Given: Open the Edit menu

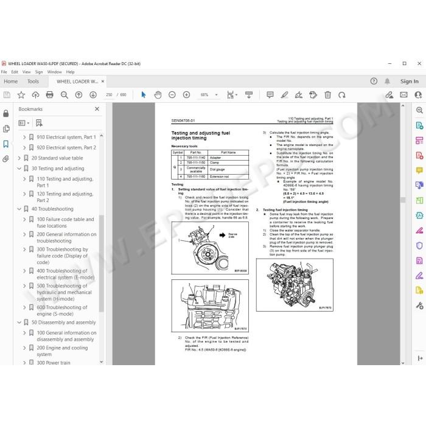Looking at the screenshot, I should [x=15, y=72].
